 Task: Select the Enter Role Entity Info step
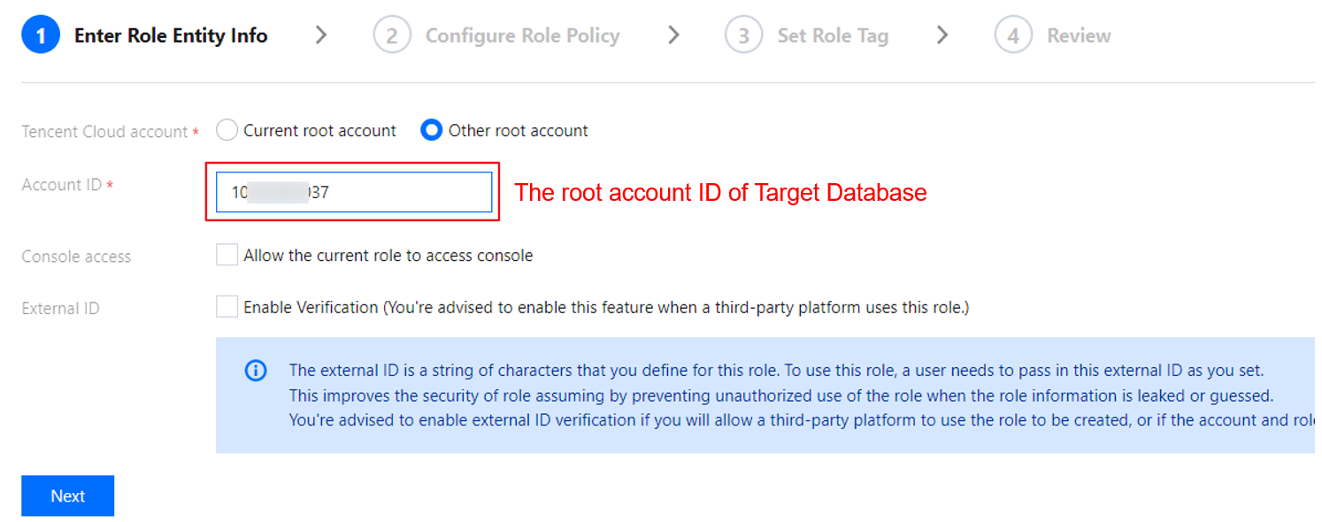point(171,36)
